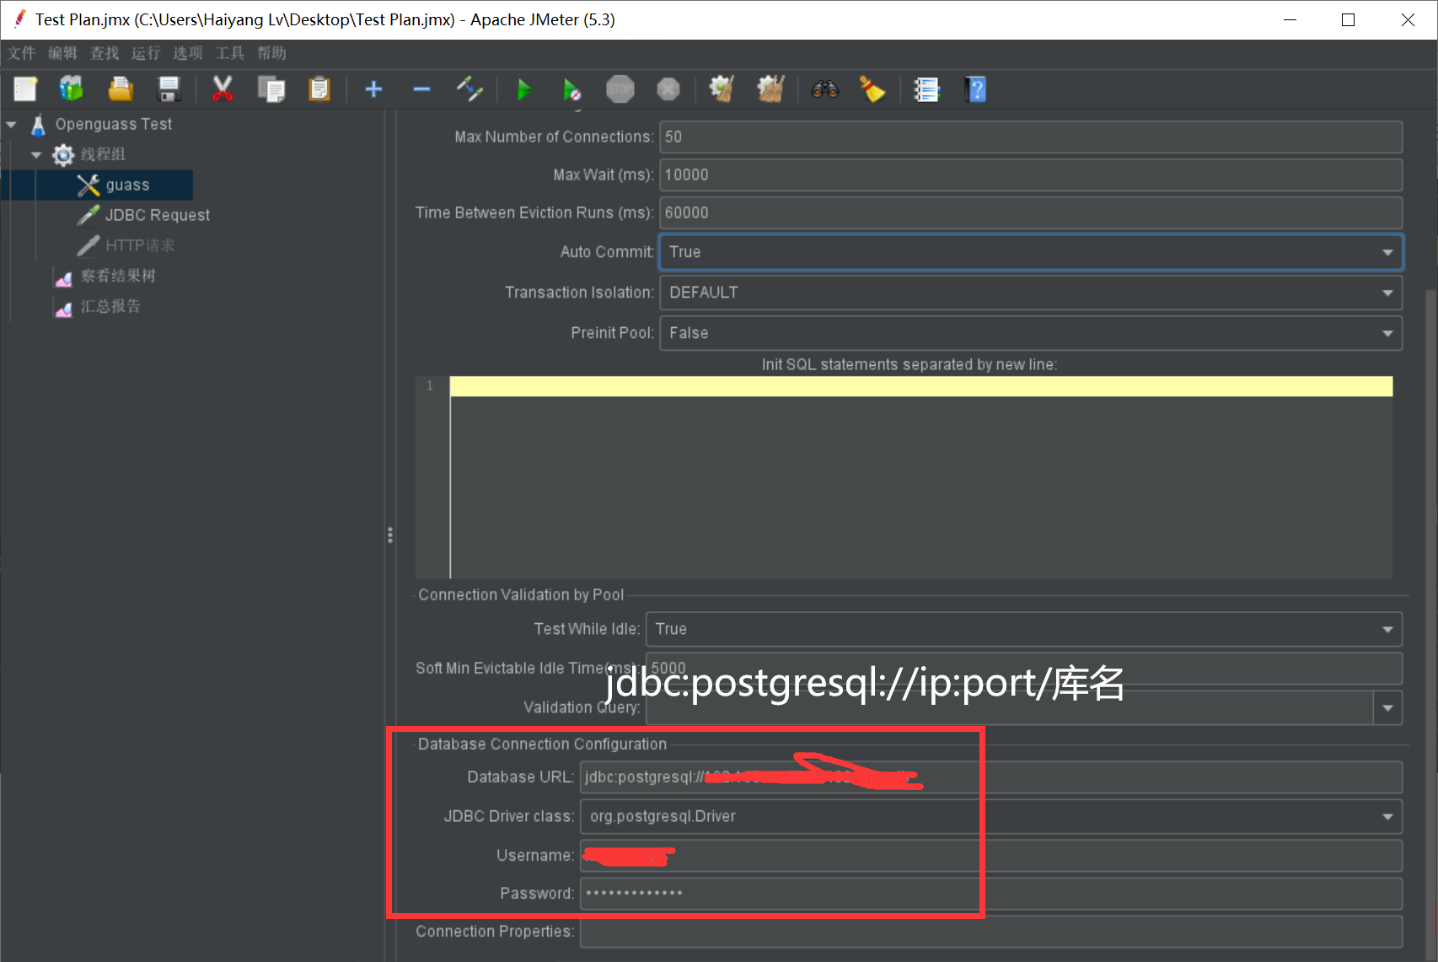Click the split pane divider handle dots

click(389, 535)
